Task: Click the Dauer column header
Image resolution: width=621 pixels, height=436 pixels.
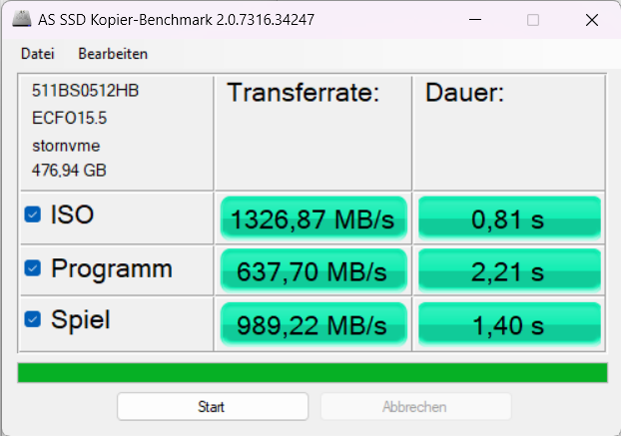Action: [x=465, y=94]
